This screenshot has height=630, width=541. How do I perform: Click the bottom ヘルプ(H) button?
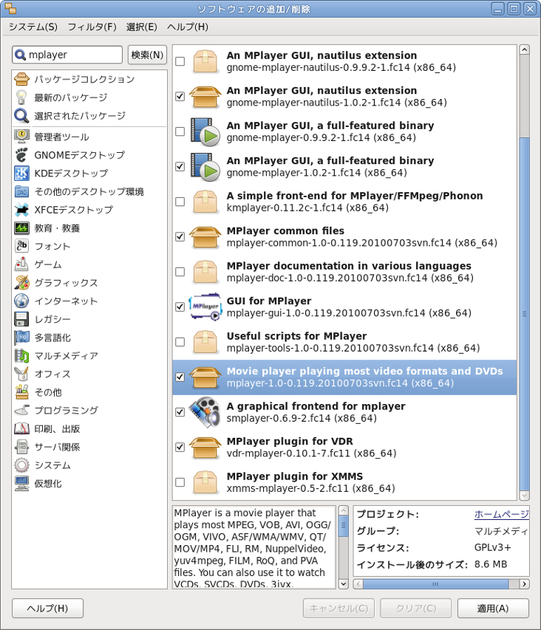47,609
